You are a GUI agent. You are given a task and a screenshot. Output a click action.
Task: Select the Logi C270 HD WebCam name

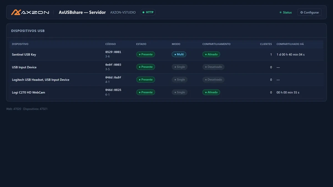28,93
